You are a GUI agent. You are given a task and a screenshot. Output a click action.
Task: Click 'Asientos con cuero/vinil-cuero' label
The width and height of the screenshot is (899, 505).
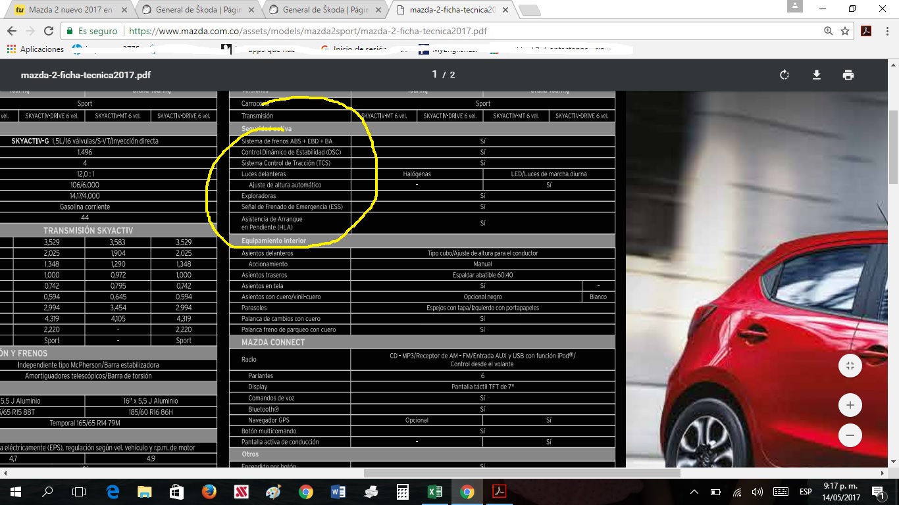click(281, 297)
